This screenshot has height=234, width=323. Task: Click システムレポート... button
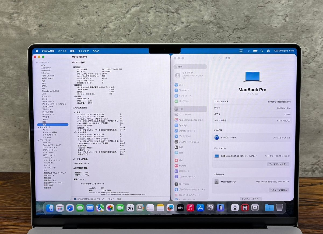click(x=251, y=198)
